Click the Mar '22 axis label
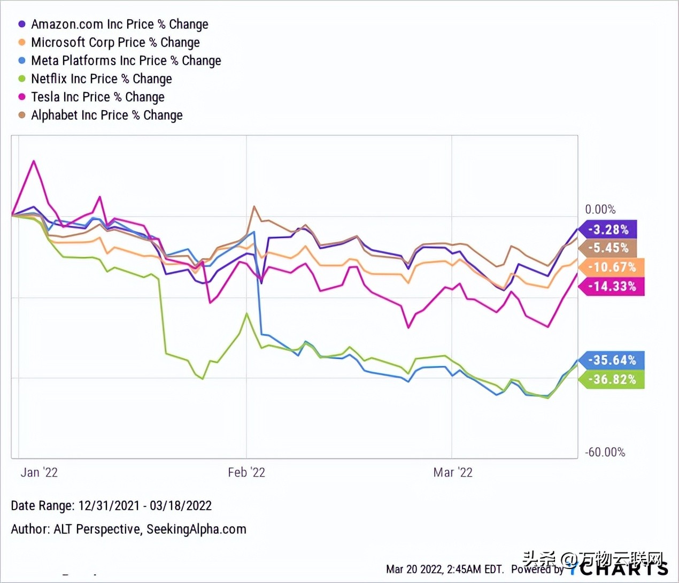 point(453,472)
